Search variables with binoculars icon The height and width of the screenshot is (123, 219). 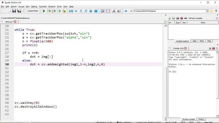click(185, 18)
